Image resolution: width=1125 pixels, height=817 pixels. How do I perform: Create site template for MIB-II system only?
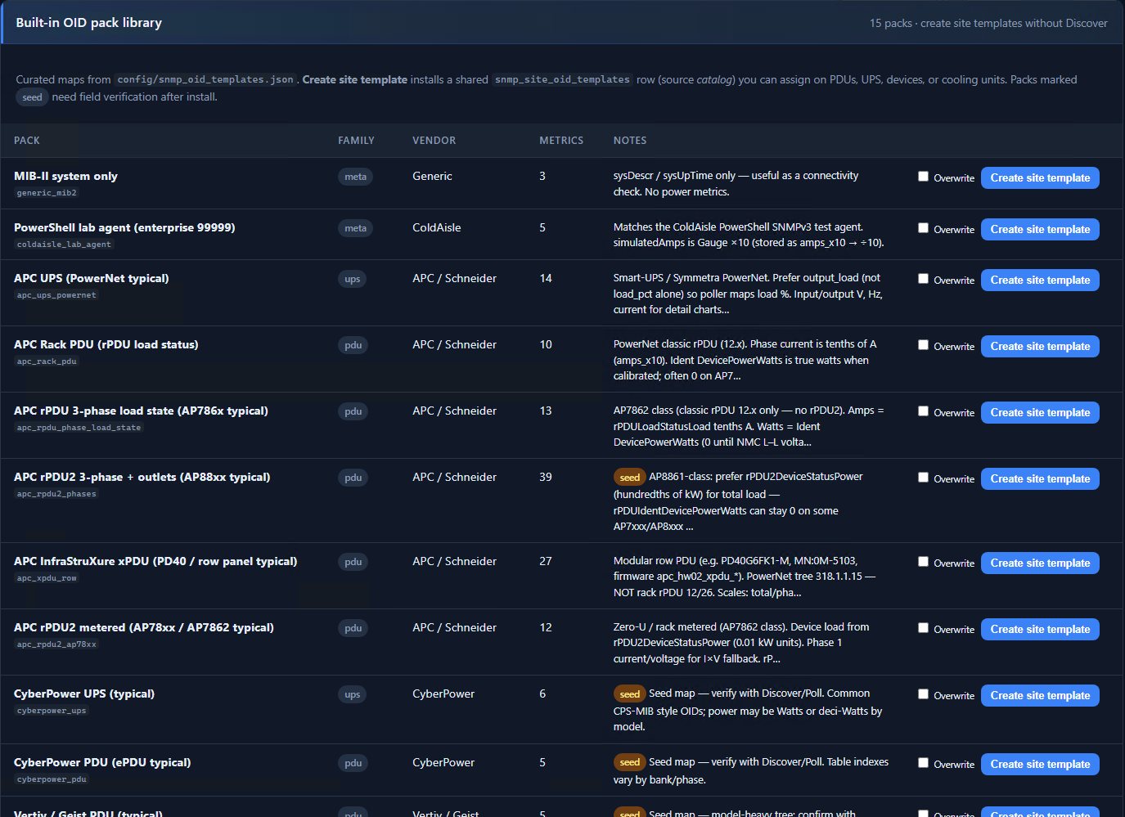tap(1040, 178)
